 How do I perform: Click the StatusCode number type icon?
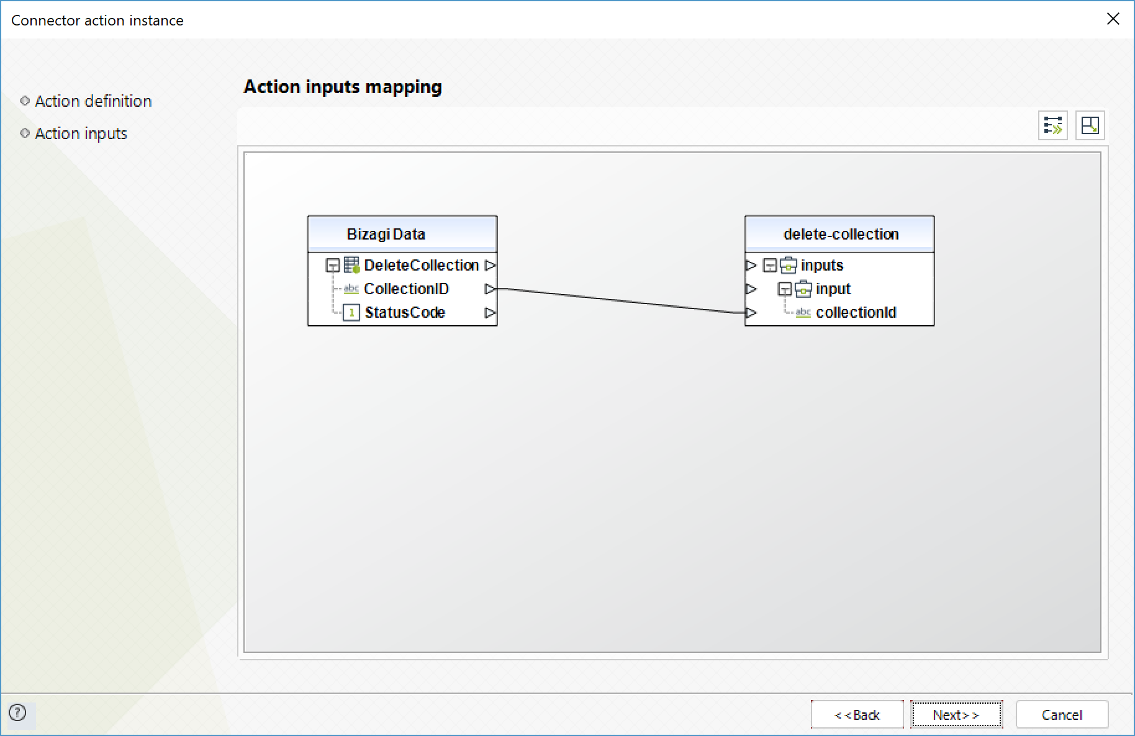(351, 312)
